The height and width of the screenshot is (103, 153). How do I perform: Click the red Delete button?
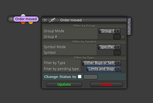[x=106, y=85]
